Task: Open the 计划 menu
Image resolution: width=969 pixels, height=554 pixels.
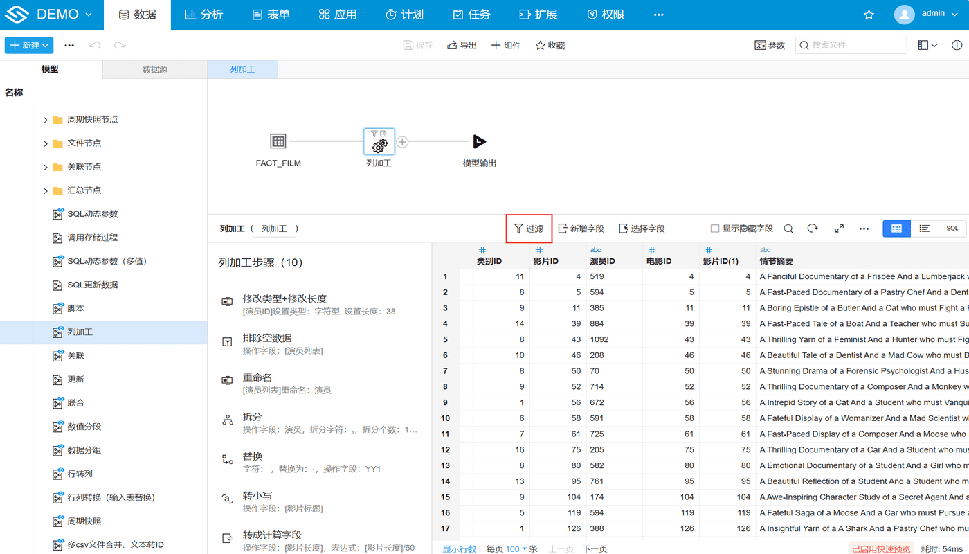Action: pyautogui.click(x=404, y=14)
